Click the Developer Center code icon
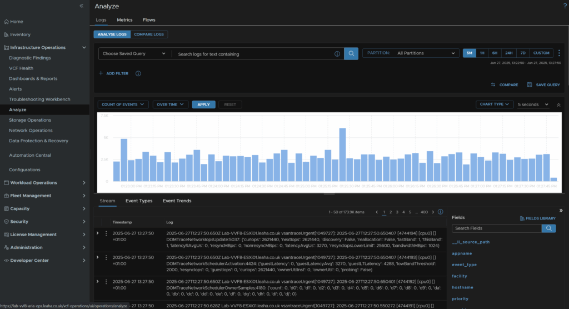The image size is (569, 309). pyautogui.click(x=6, y=260)
